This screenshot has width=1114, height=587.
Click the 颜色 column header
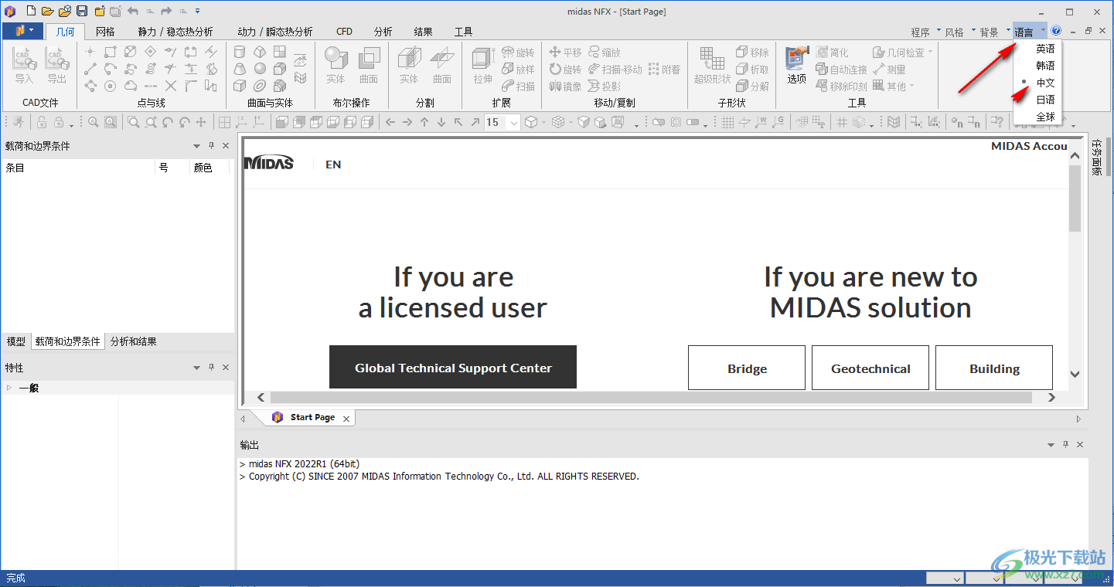203,168
